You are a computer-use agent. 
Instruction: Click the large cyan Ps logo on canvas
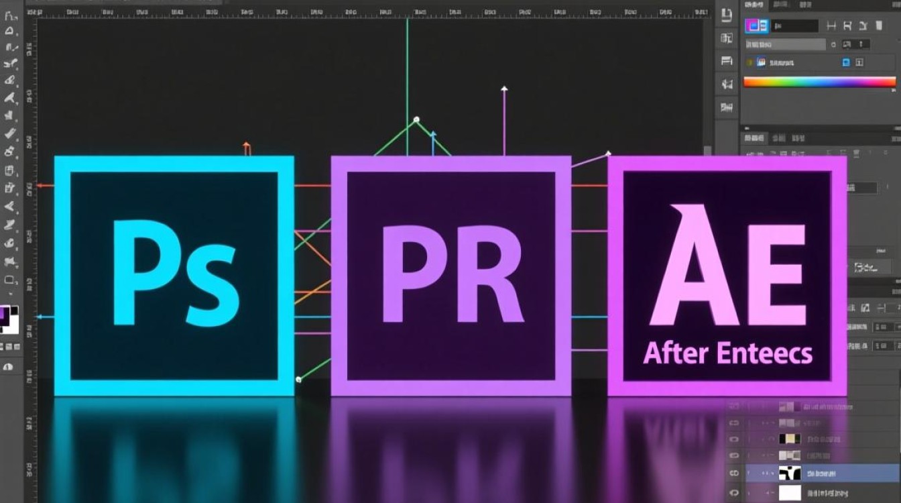[x=174, y=275]
